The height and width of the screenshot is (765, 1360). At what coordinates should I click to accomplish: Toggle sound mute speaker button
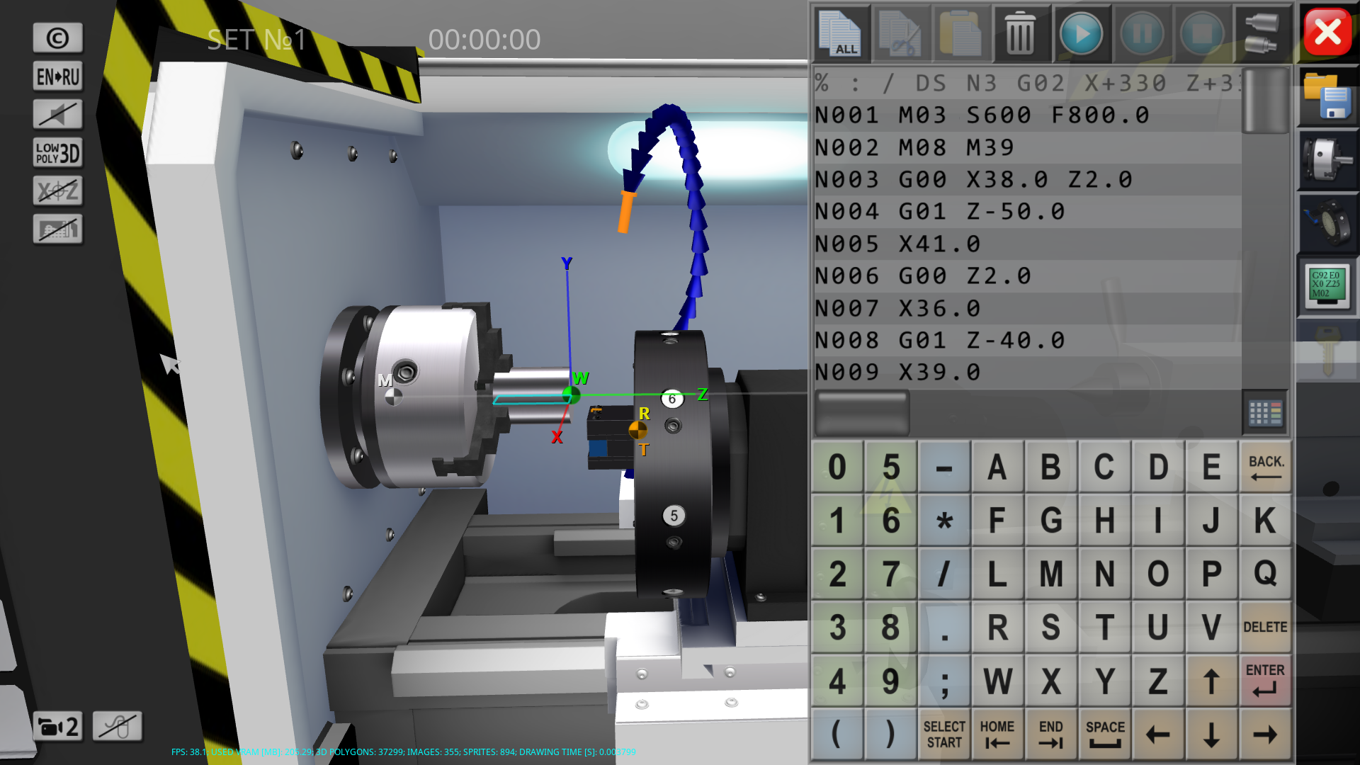click(x=57, y=114)
